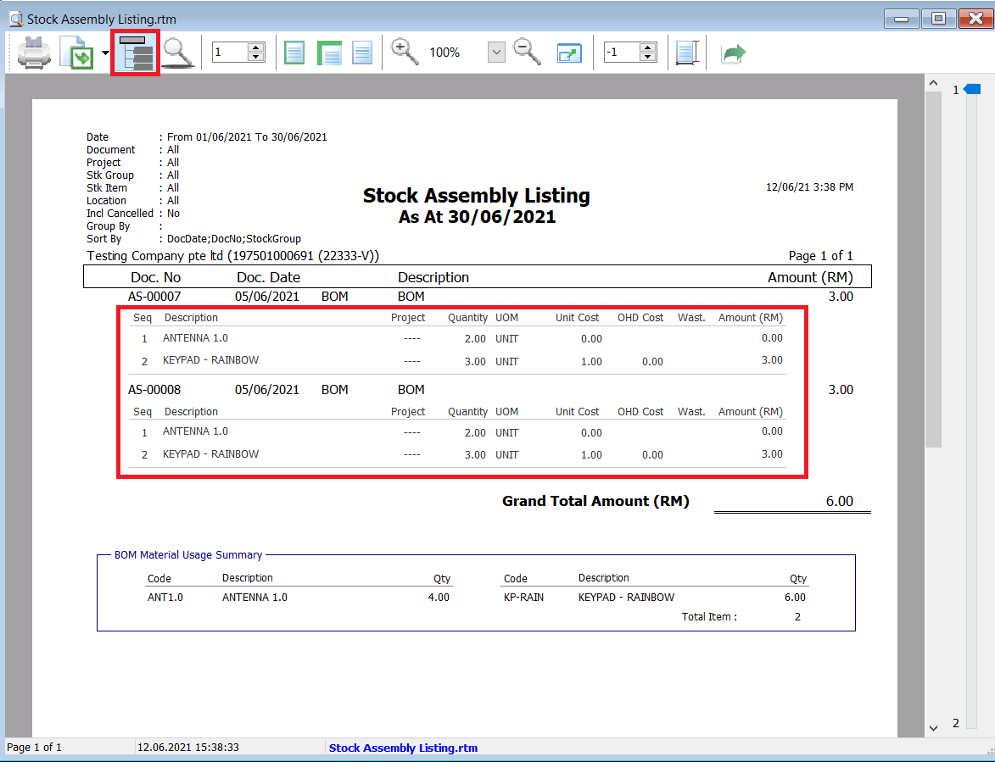Image resolution: width=995 pixels, height=762 pixels.
Task: Open the Find text magnifier tool
Action: tap(178, 53)
